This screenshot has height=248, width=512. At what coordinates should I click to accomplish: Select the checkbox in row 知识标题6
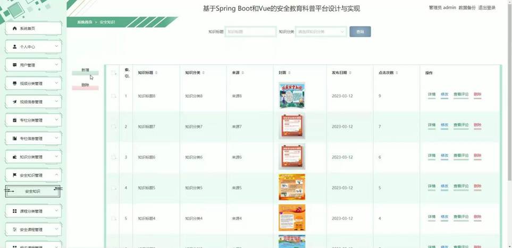tap(113, 157)
